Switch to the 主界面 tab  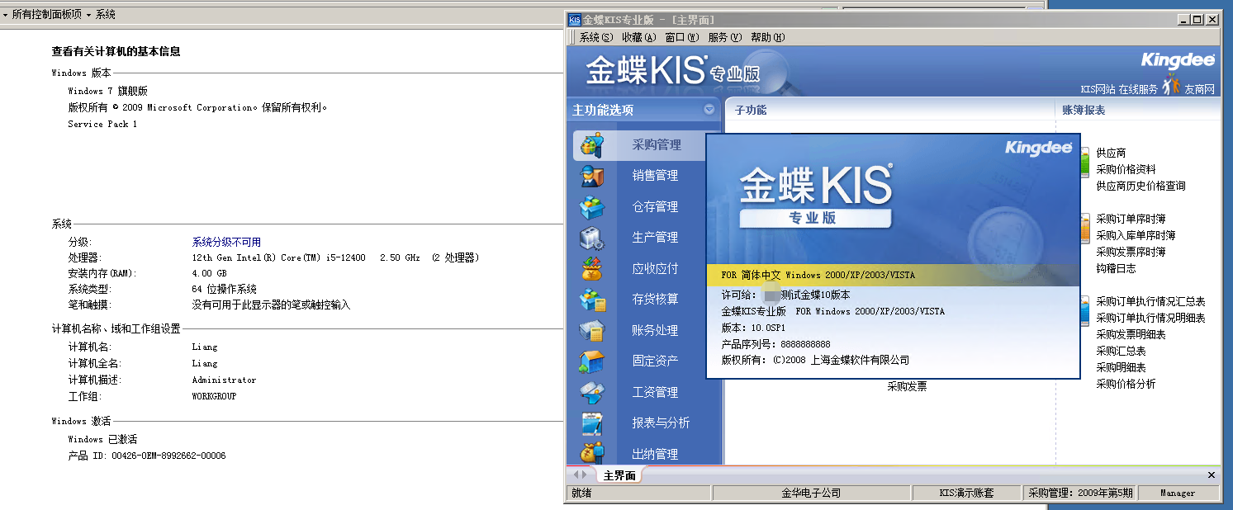click(x=619, y=475)
